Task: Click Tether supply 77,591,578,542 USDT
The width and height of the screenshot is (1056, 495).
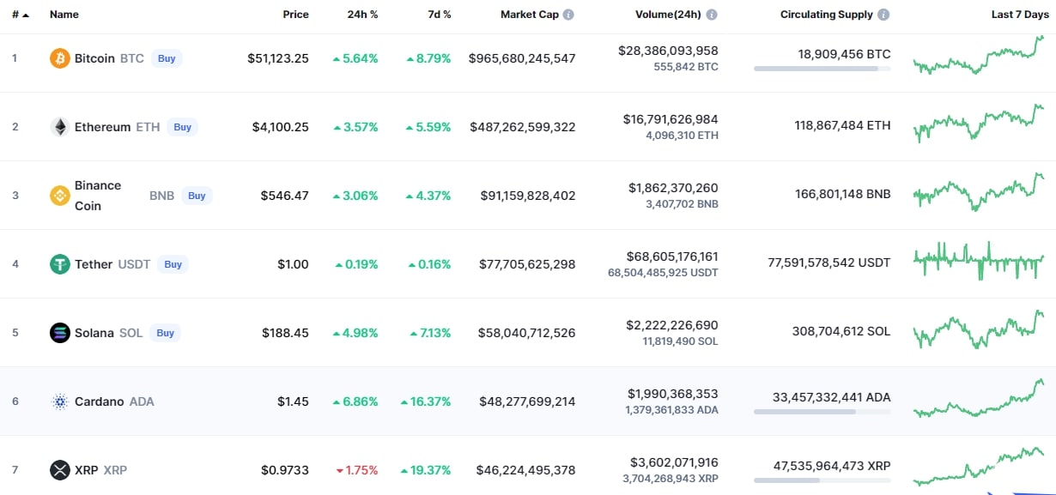Action: [x=829, y=263]
